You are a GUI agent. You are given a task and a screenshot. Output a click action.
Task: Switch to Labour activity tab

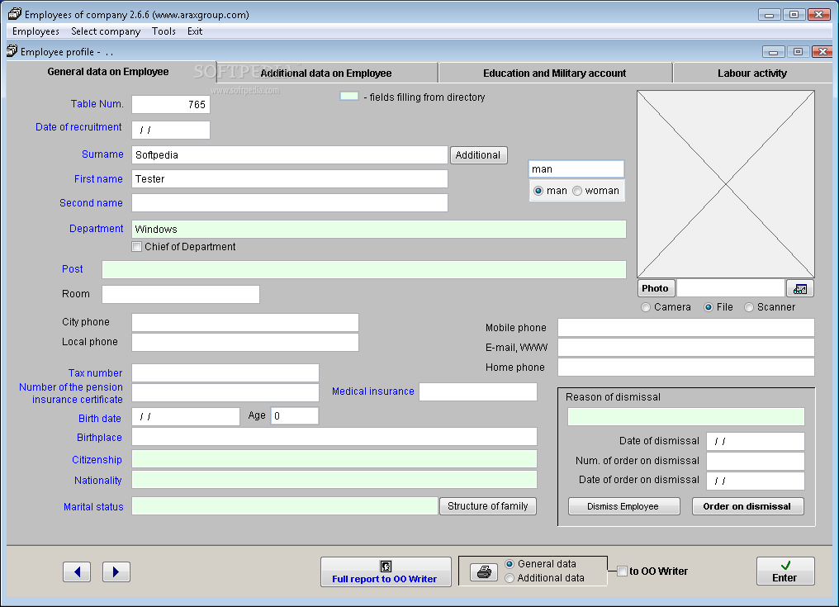[x=752, y=74]
